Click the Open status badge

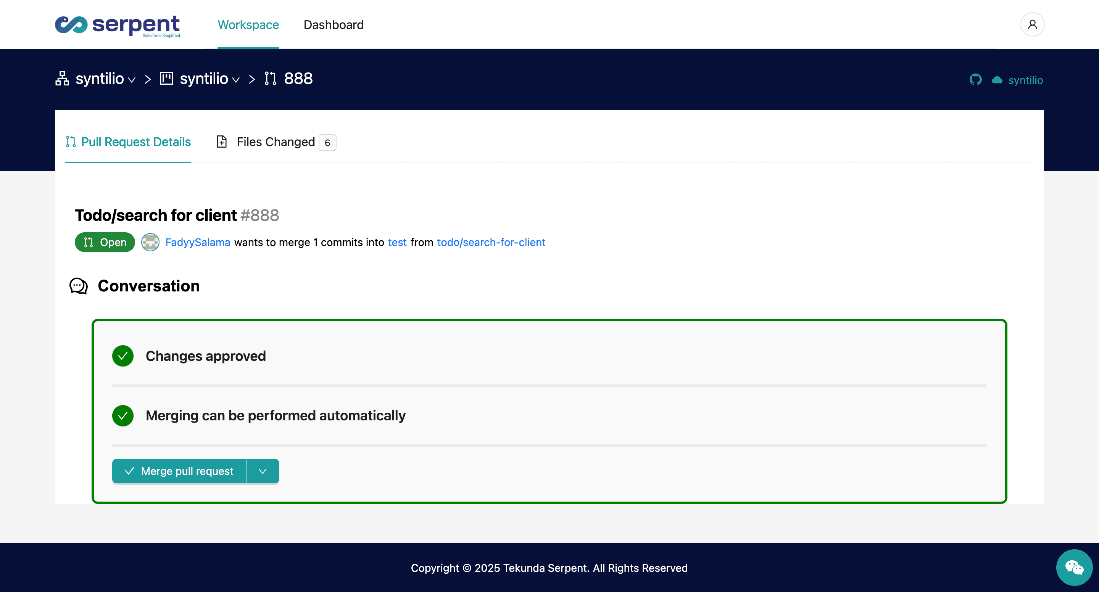pos(105,242)
